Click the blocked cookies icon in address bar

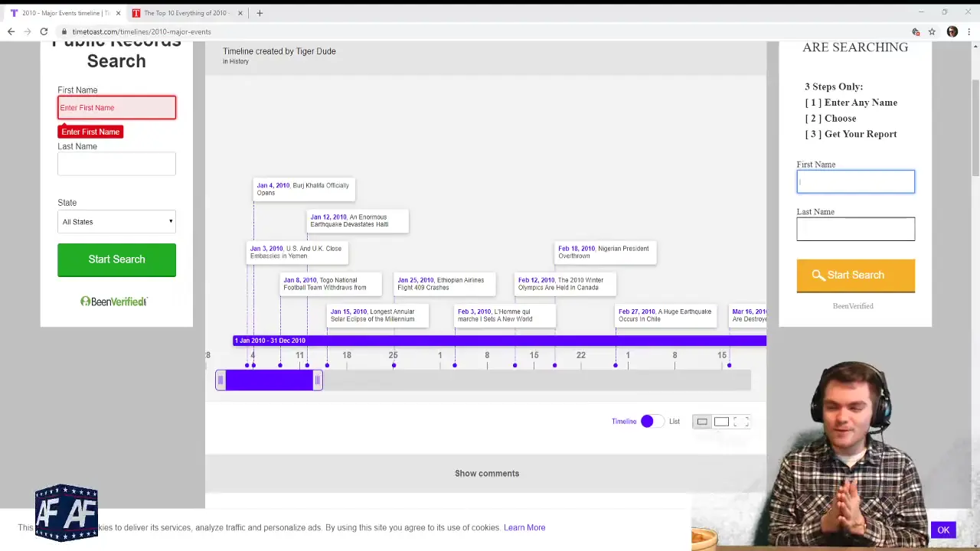tap(916, 31)
